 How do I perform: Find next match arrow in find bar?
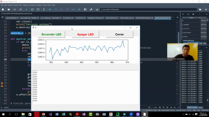(x=167, y=108)
